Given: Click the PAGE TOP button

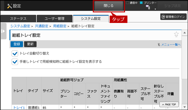Looking at the screenshot, I should tap(169, 104).
